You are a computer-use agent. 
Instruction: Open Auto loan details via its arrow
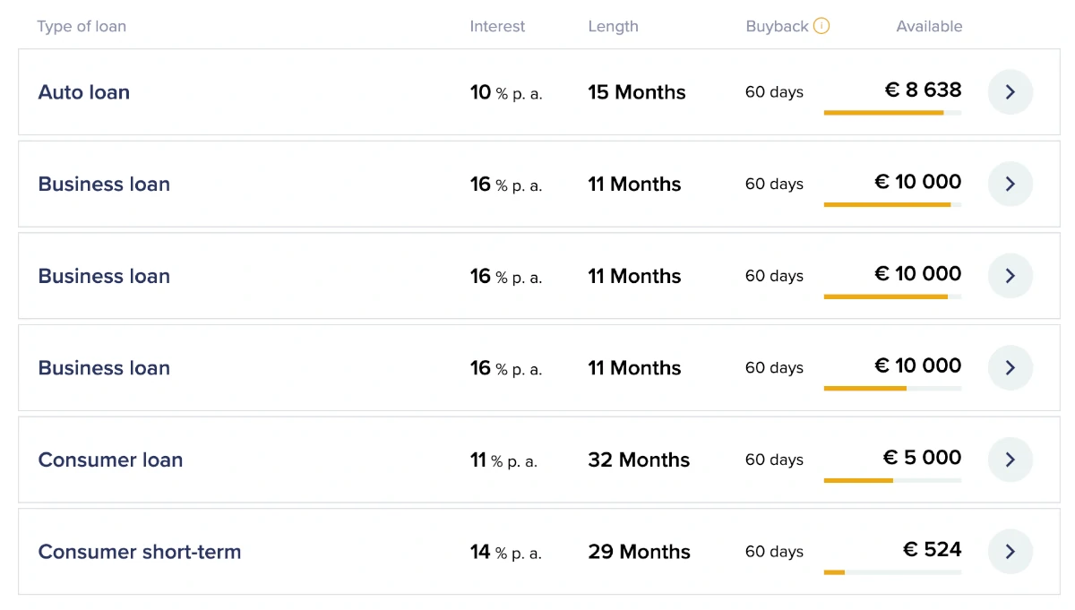pyautogui.click(x=1010, y=92)
